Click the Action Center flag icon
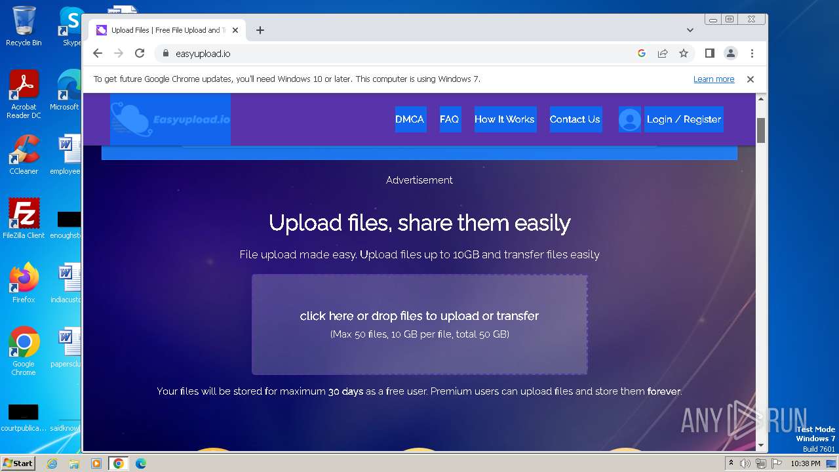This screenshot has width=839, height=472. click(775, 463)
